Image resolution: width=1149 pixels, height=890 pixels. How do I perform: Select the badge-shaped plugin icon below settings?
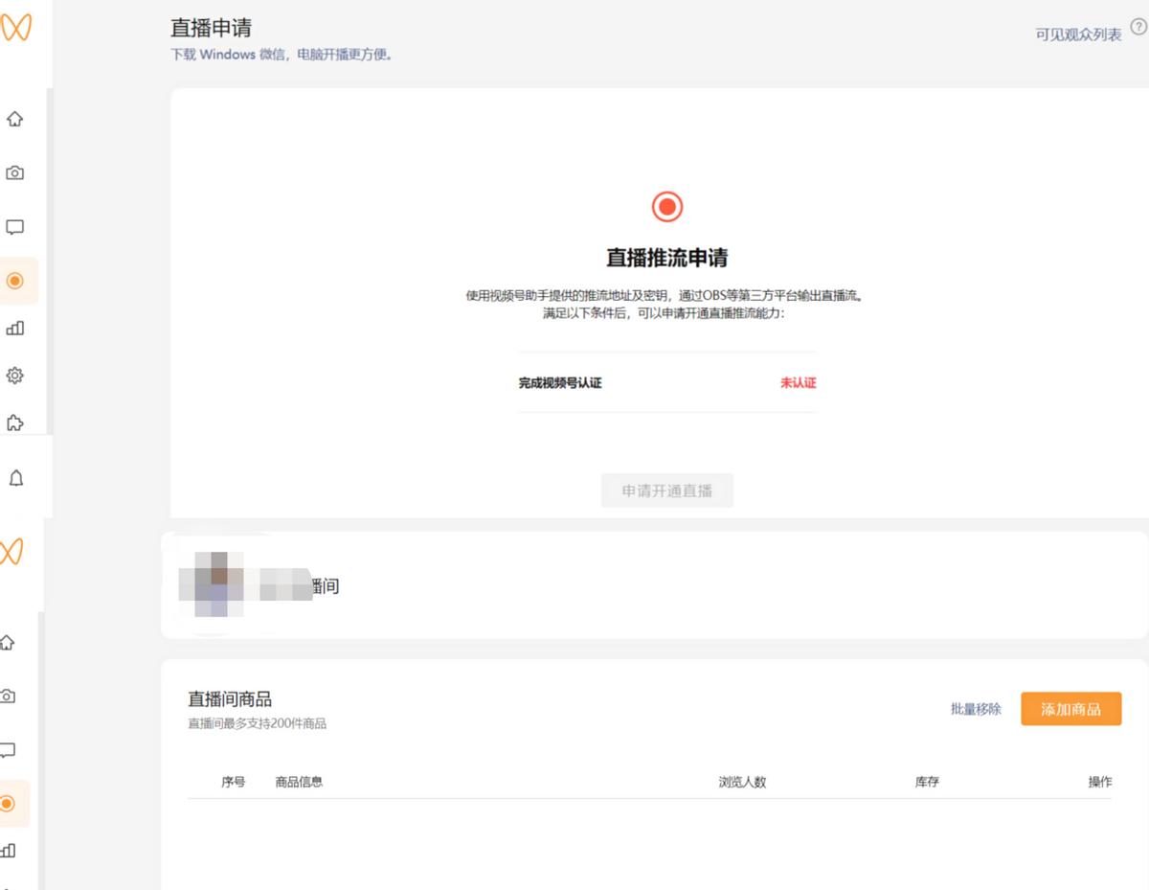[x=13, y=422]
